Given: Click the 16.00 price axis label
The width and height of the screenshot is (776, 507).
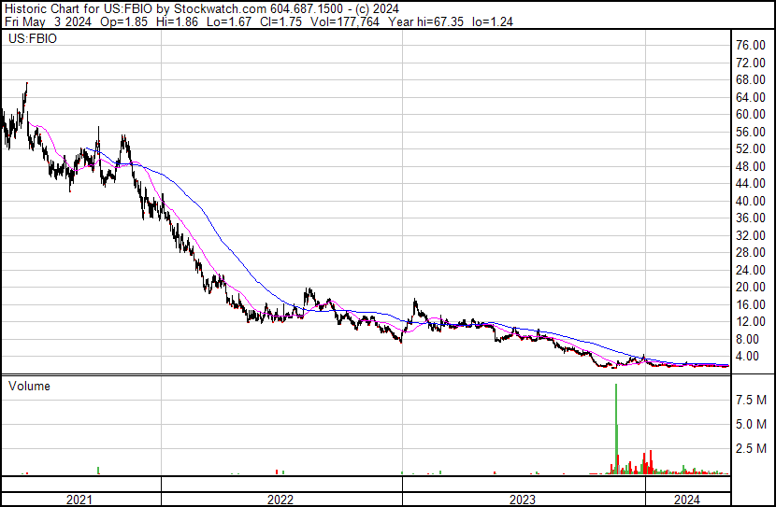Looking at the screenshot, I should 751,305.
